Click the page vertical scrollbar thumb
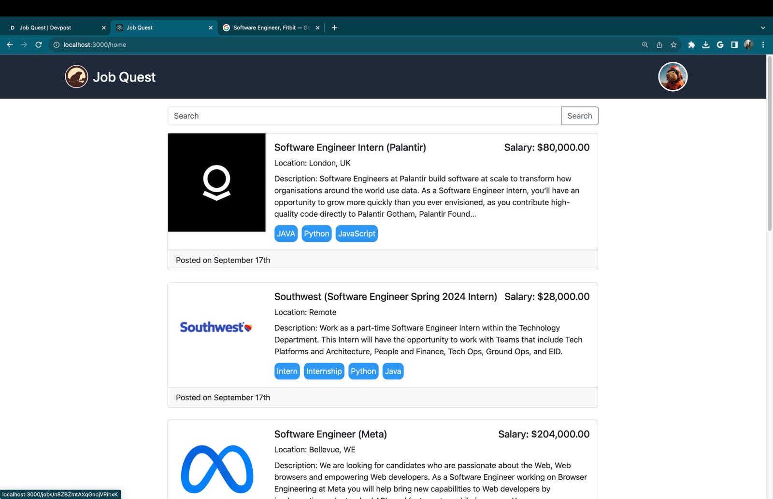Image resolution: width=773 pixels, height=499 pixels. [x=770, y=144]
